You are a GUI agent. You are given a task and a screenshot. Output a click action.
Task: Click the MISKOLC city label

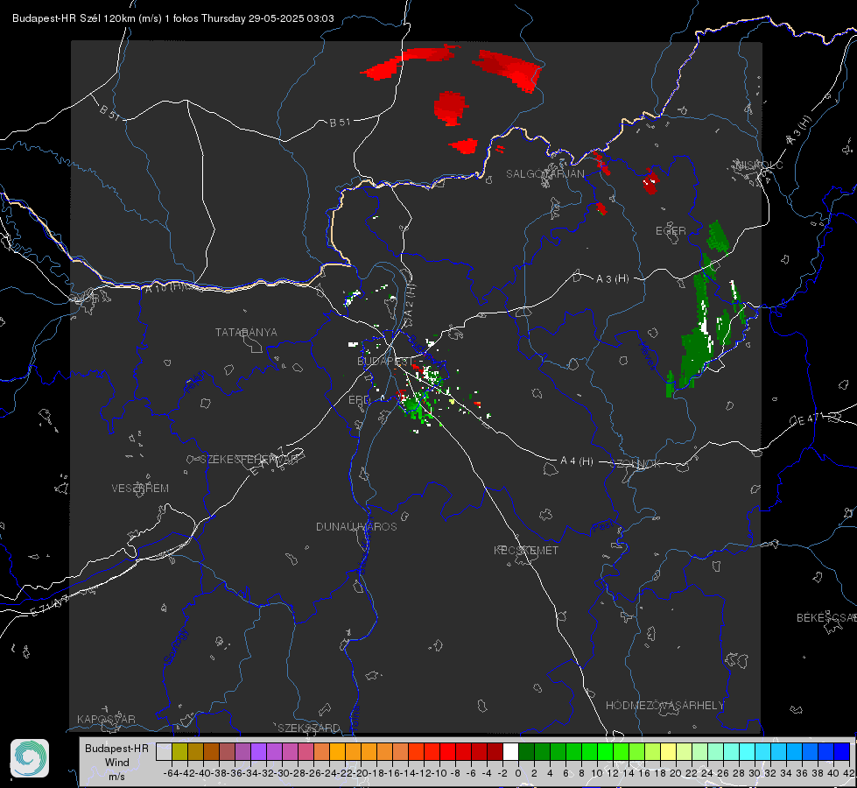[x=759, y=165]
